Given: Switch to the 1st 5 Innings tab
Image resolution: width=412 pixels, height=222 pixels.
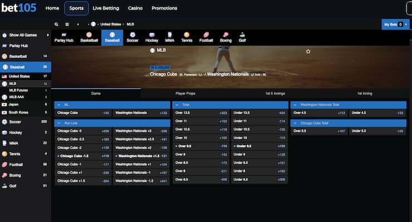Looking at the screenshot, I should pyautogui.click(x=275, y=93).
